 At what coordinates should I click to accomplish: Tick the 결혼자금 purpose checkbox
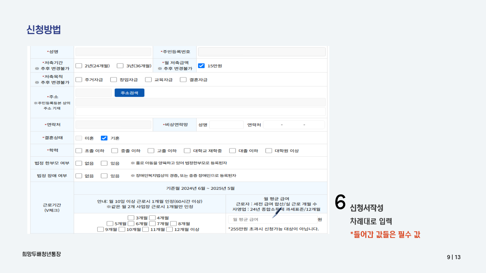click(x=183, y=80)
